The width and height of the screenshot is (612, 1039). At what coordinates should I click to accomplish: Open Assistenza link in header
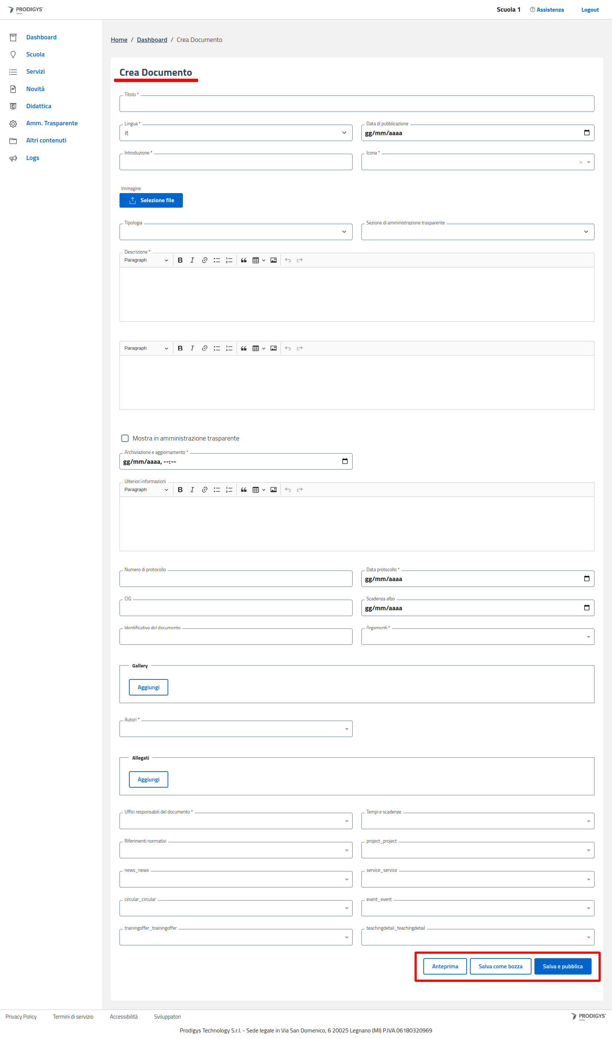[x=549, y=10]
